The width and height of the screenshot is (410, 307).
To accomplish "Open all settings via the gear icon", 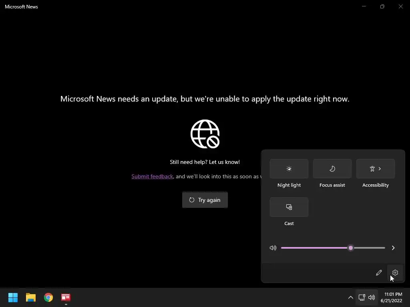I will tap(395, 273).
